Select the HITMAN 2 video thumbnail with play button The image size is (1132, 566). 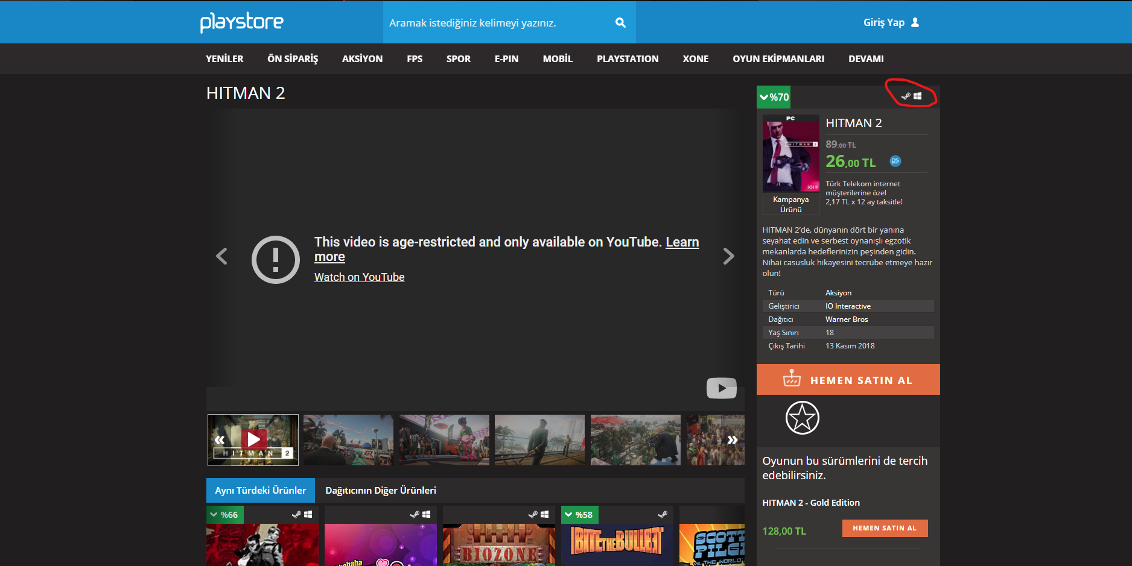tap(253, 440)
